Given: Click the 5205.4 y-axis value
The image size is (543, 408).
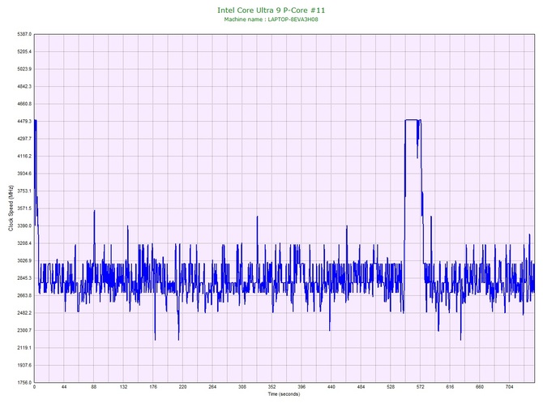Looking at the screenshot, I should [x=24, y=52].
